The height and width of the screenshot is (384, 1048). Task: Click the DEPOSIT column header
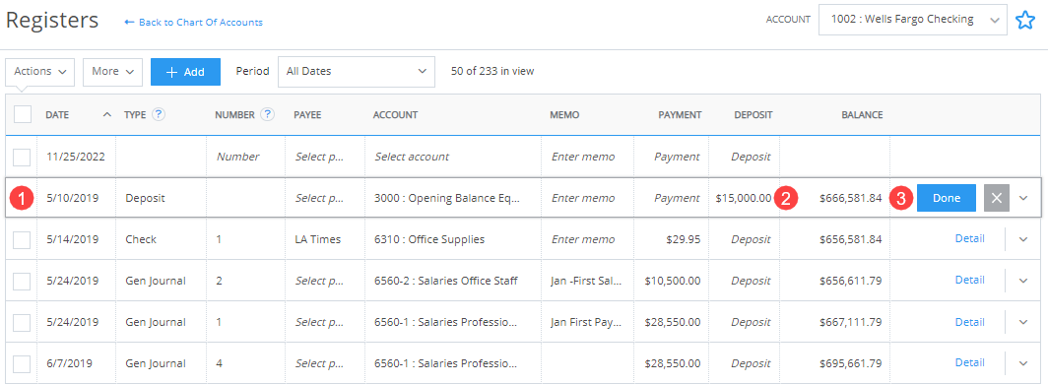pos(753,115)
